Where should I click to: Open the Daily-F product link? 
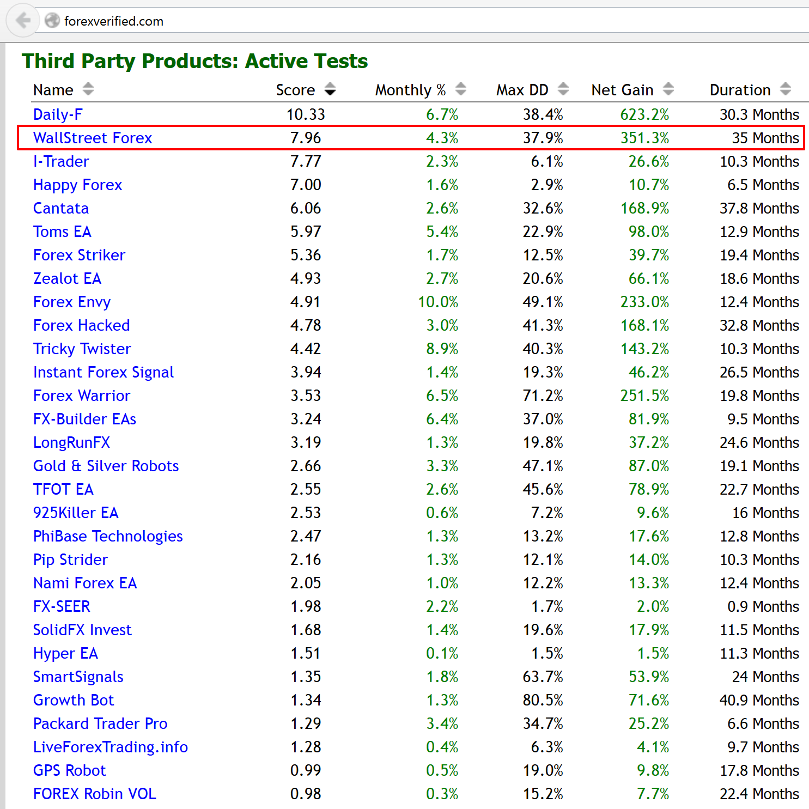pos(58,114)
